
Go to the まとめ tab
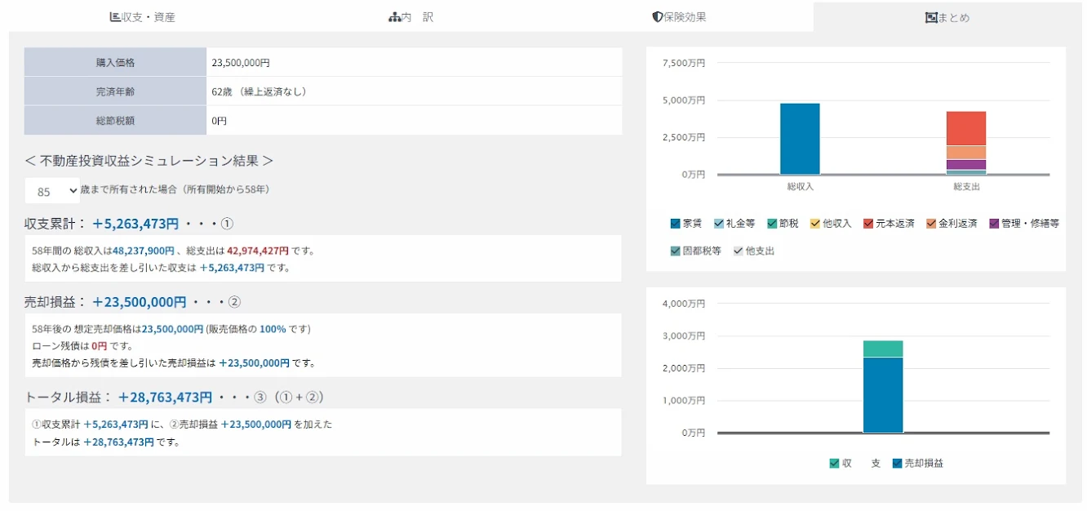947,17
